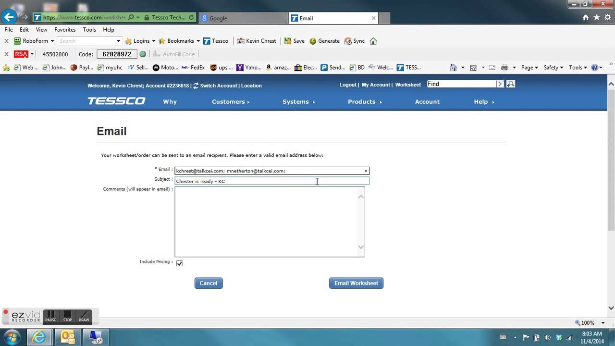
Task: Click the command bar Print icon
Action: (504, 68)
